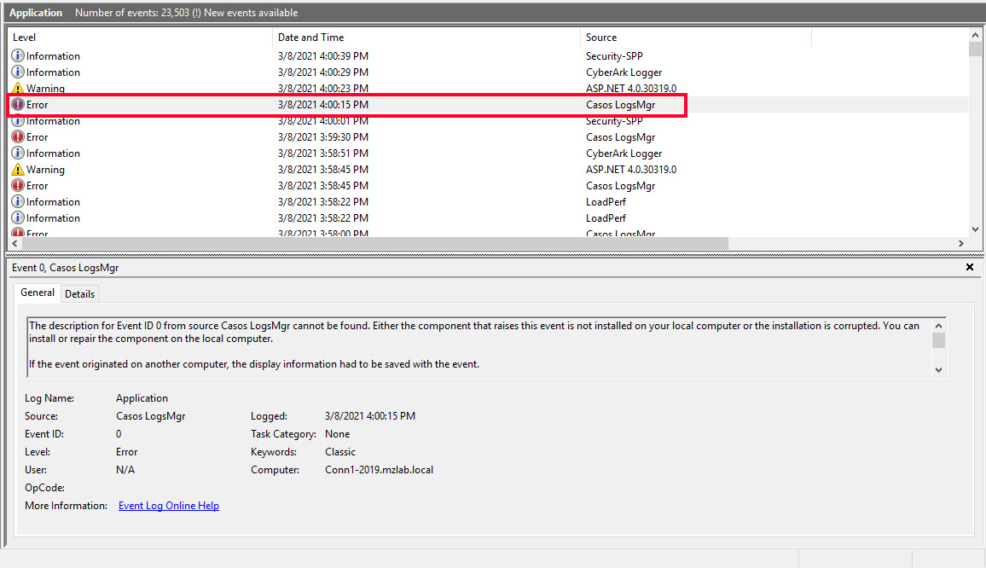This screenshot has width=986, height=568.
Task: Click the Information icon for 4:00:39 PM Security-SPP event
Action: [18, 56]
